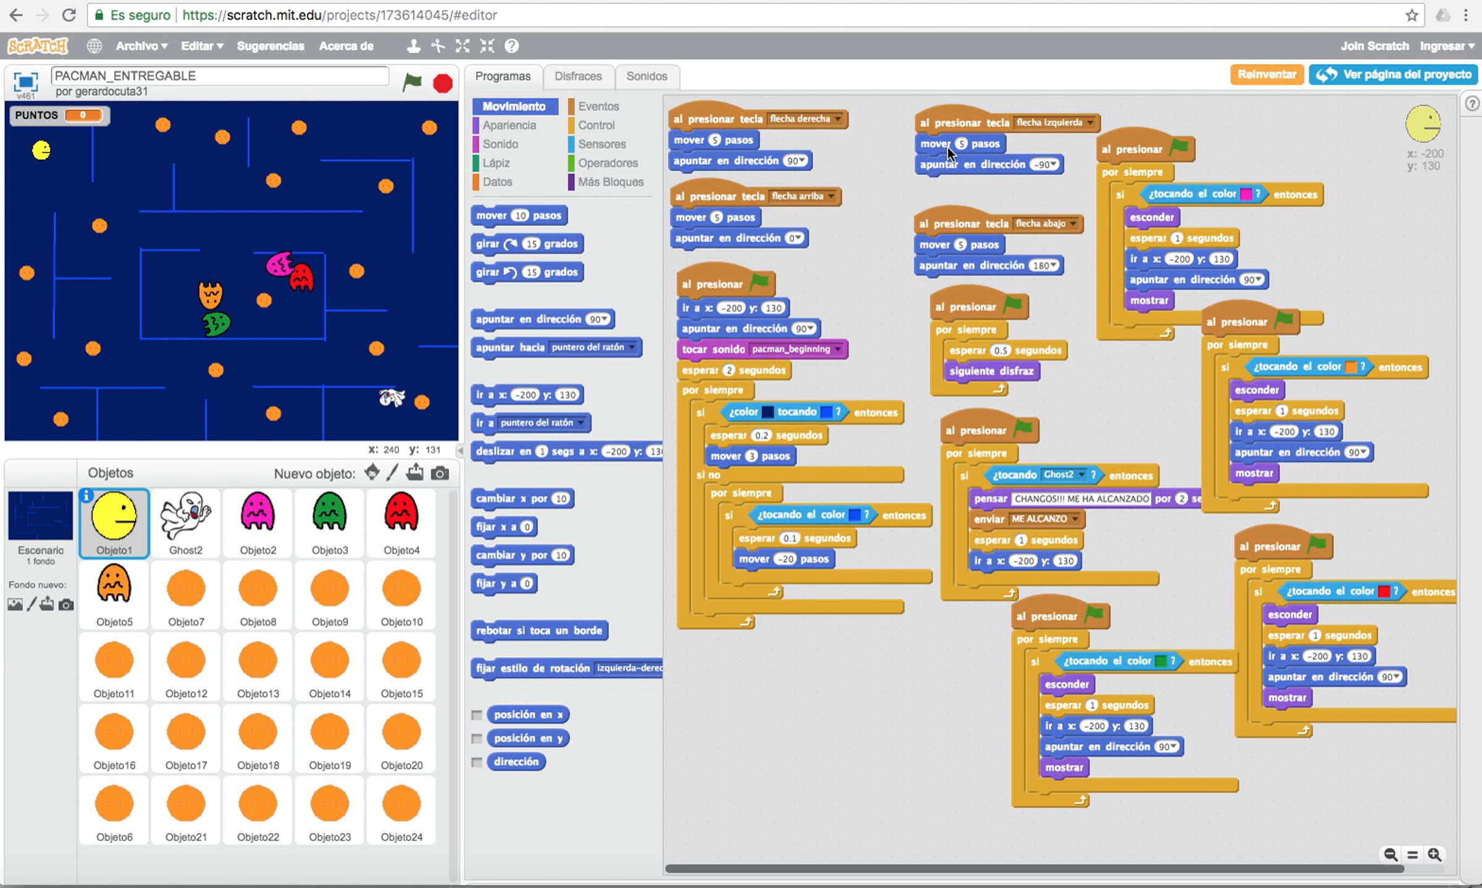Choose new sprite from library icon
This screenshot has height=888, width=1482.
click(x=372, y=473)
